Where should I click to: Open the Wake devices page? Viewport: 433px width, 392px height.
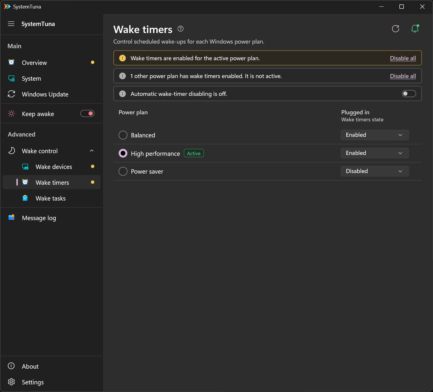tap(51, 167)
